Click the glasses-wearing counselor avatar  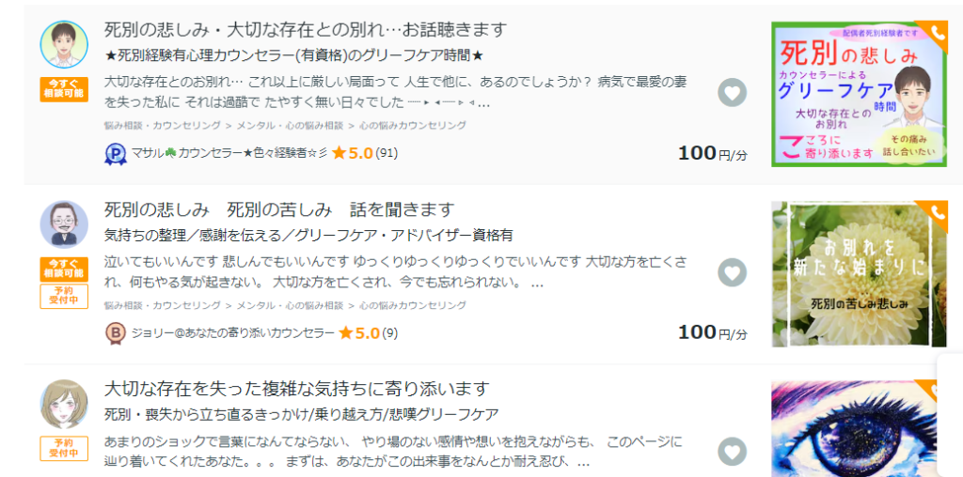[x=64, y=224]
